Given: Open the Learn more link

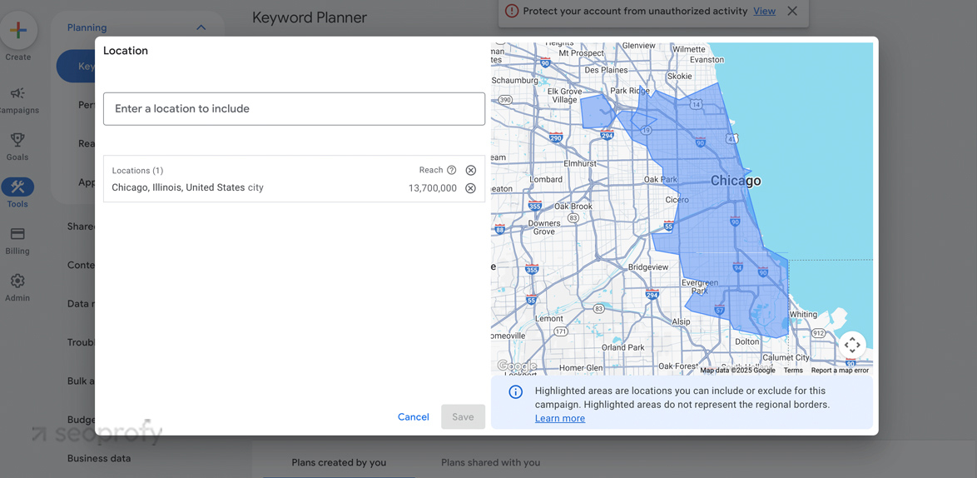Looking at the screenshot, I should click(560, 419).
